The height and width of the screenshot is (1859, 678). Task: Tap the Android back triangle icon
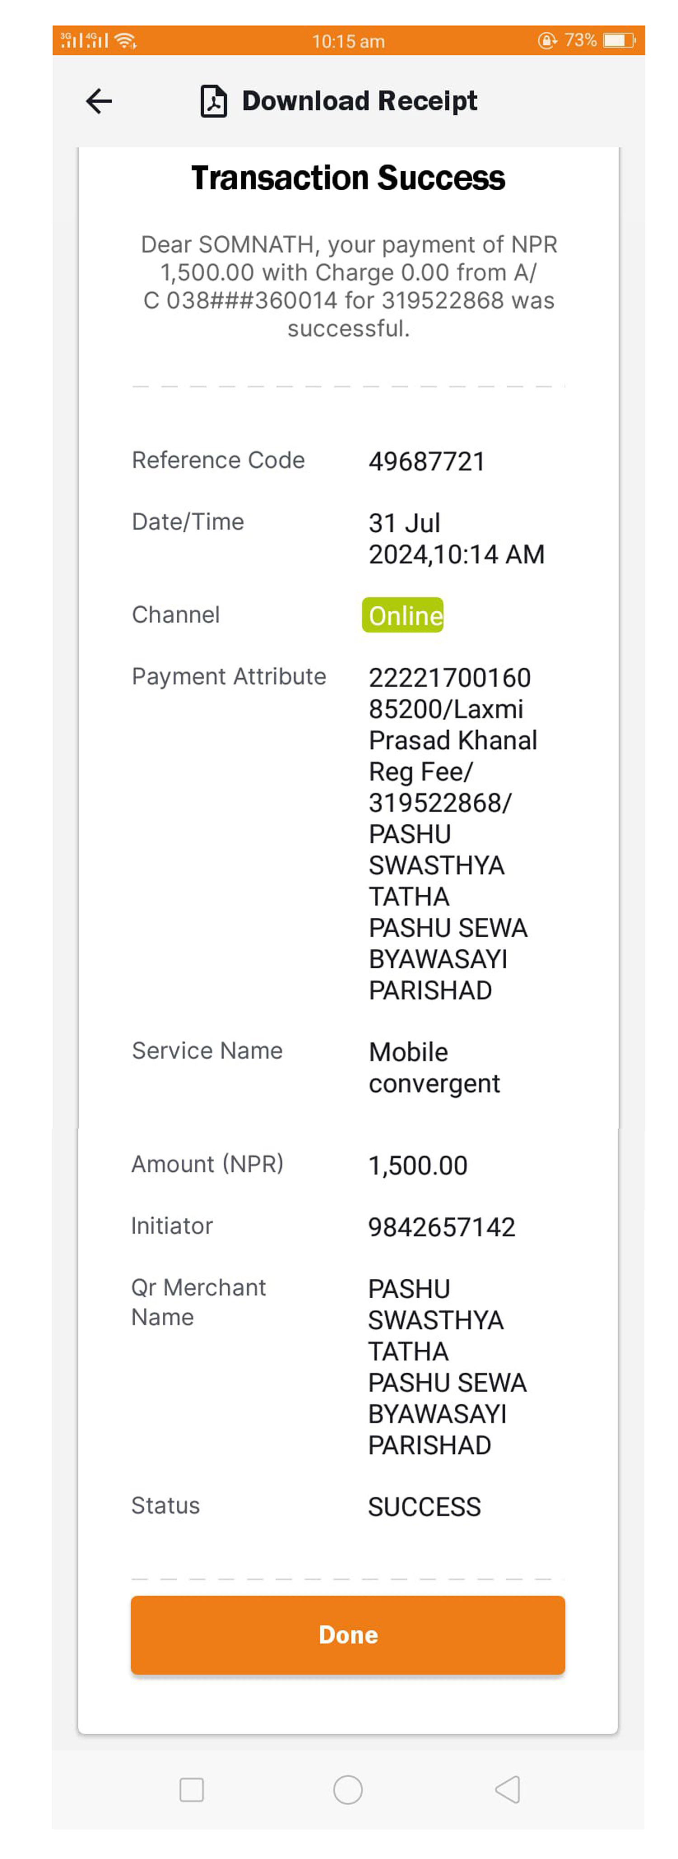[x=508, y=1789]
